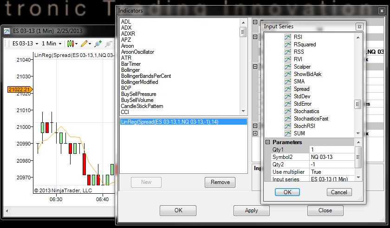Click the chart horizontal scroll left arrow
The height and width of the screenshot is (228, 390).
coord(7,211)
